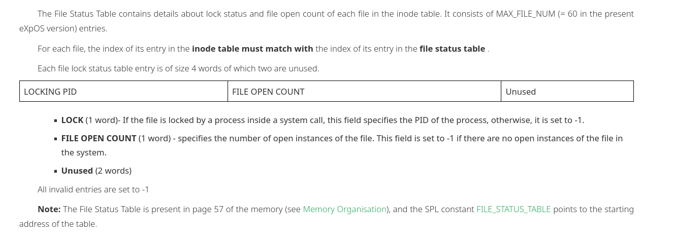Open the FILE_STATUS_TABLE constant link

(x=514, y=209)
